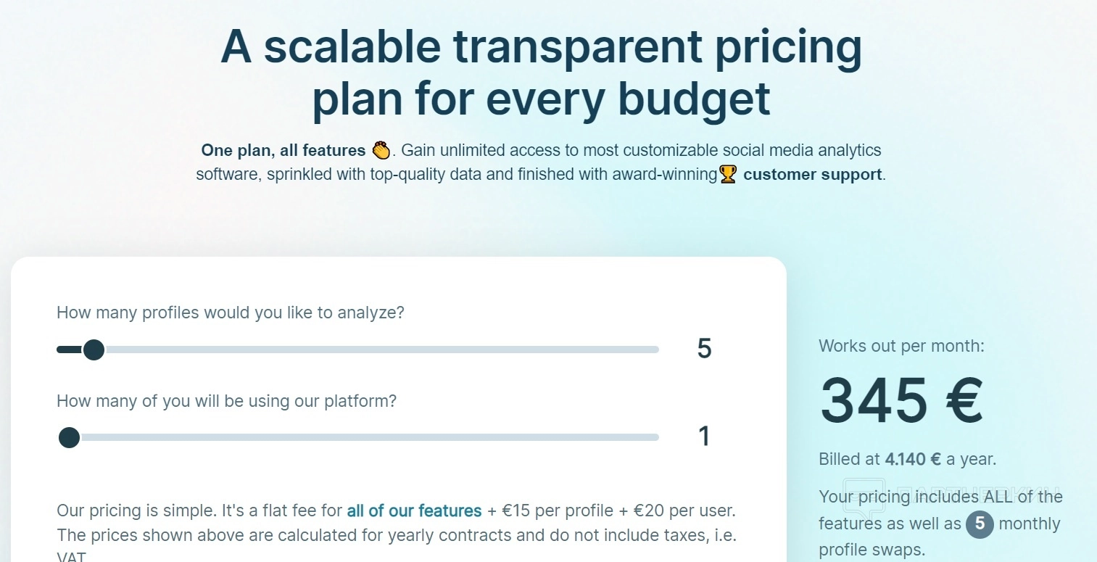Screen dimensions: 1097x562
Task: Click the 'A scalable transparent pricing' heading
Action: pos(541,46)
